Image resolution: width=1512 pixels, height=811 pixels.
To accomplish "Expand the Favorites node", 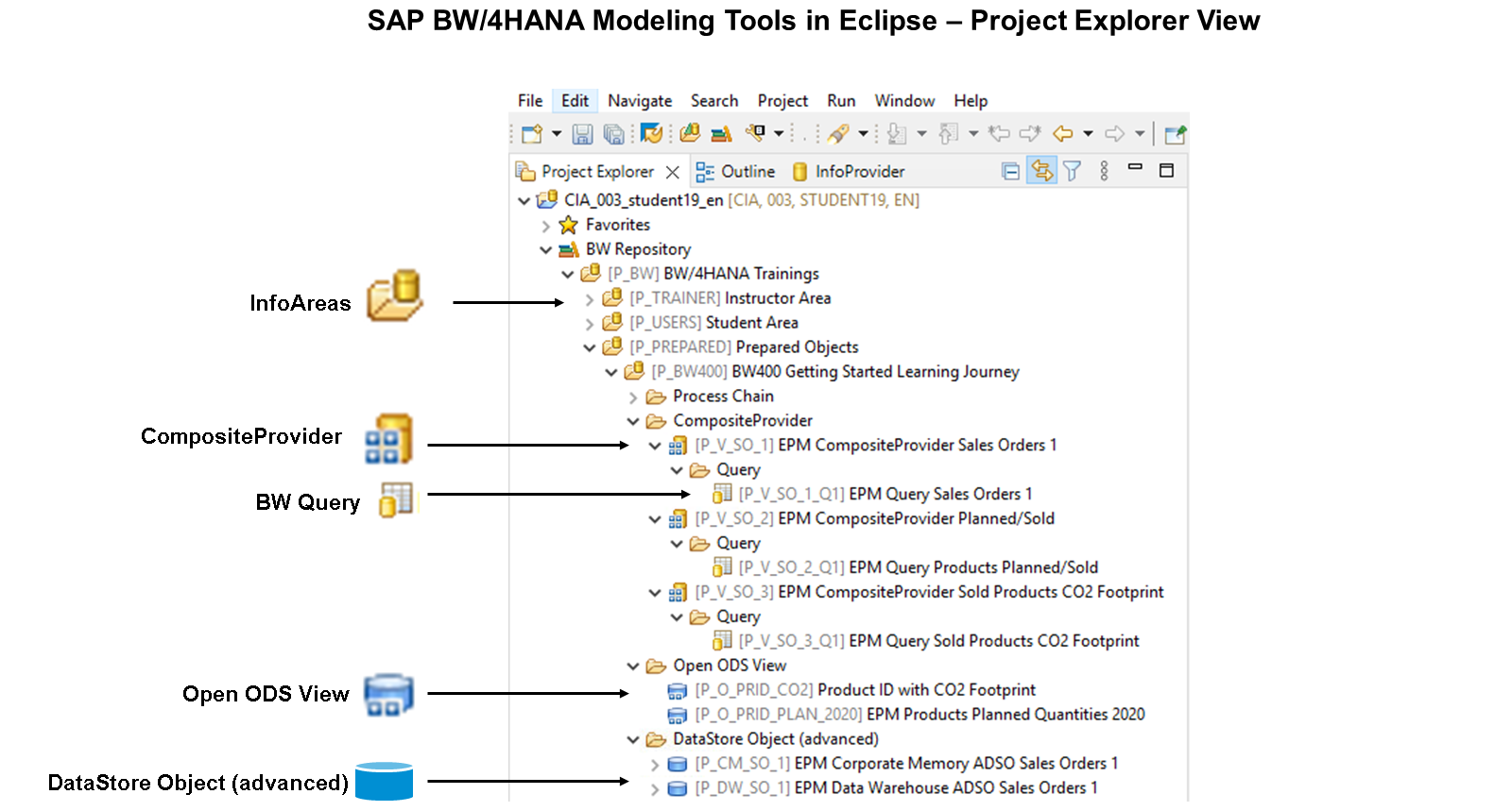I will tap(545, 226).
